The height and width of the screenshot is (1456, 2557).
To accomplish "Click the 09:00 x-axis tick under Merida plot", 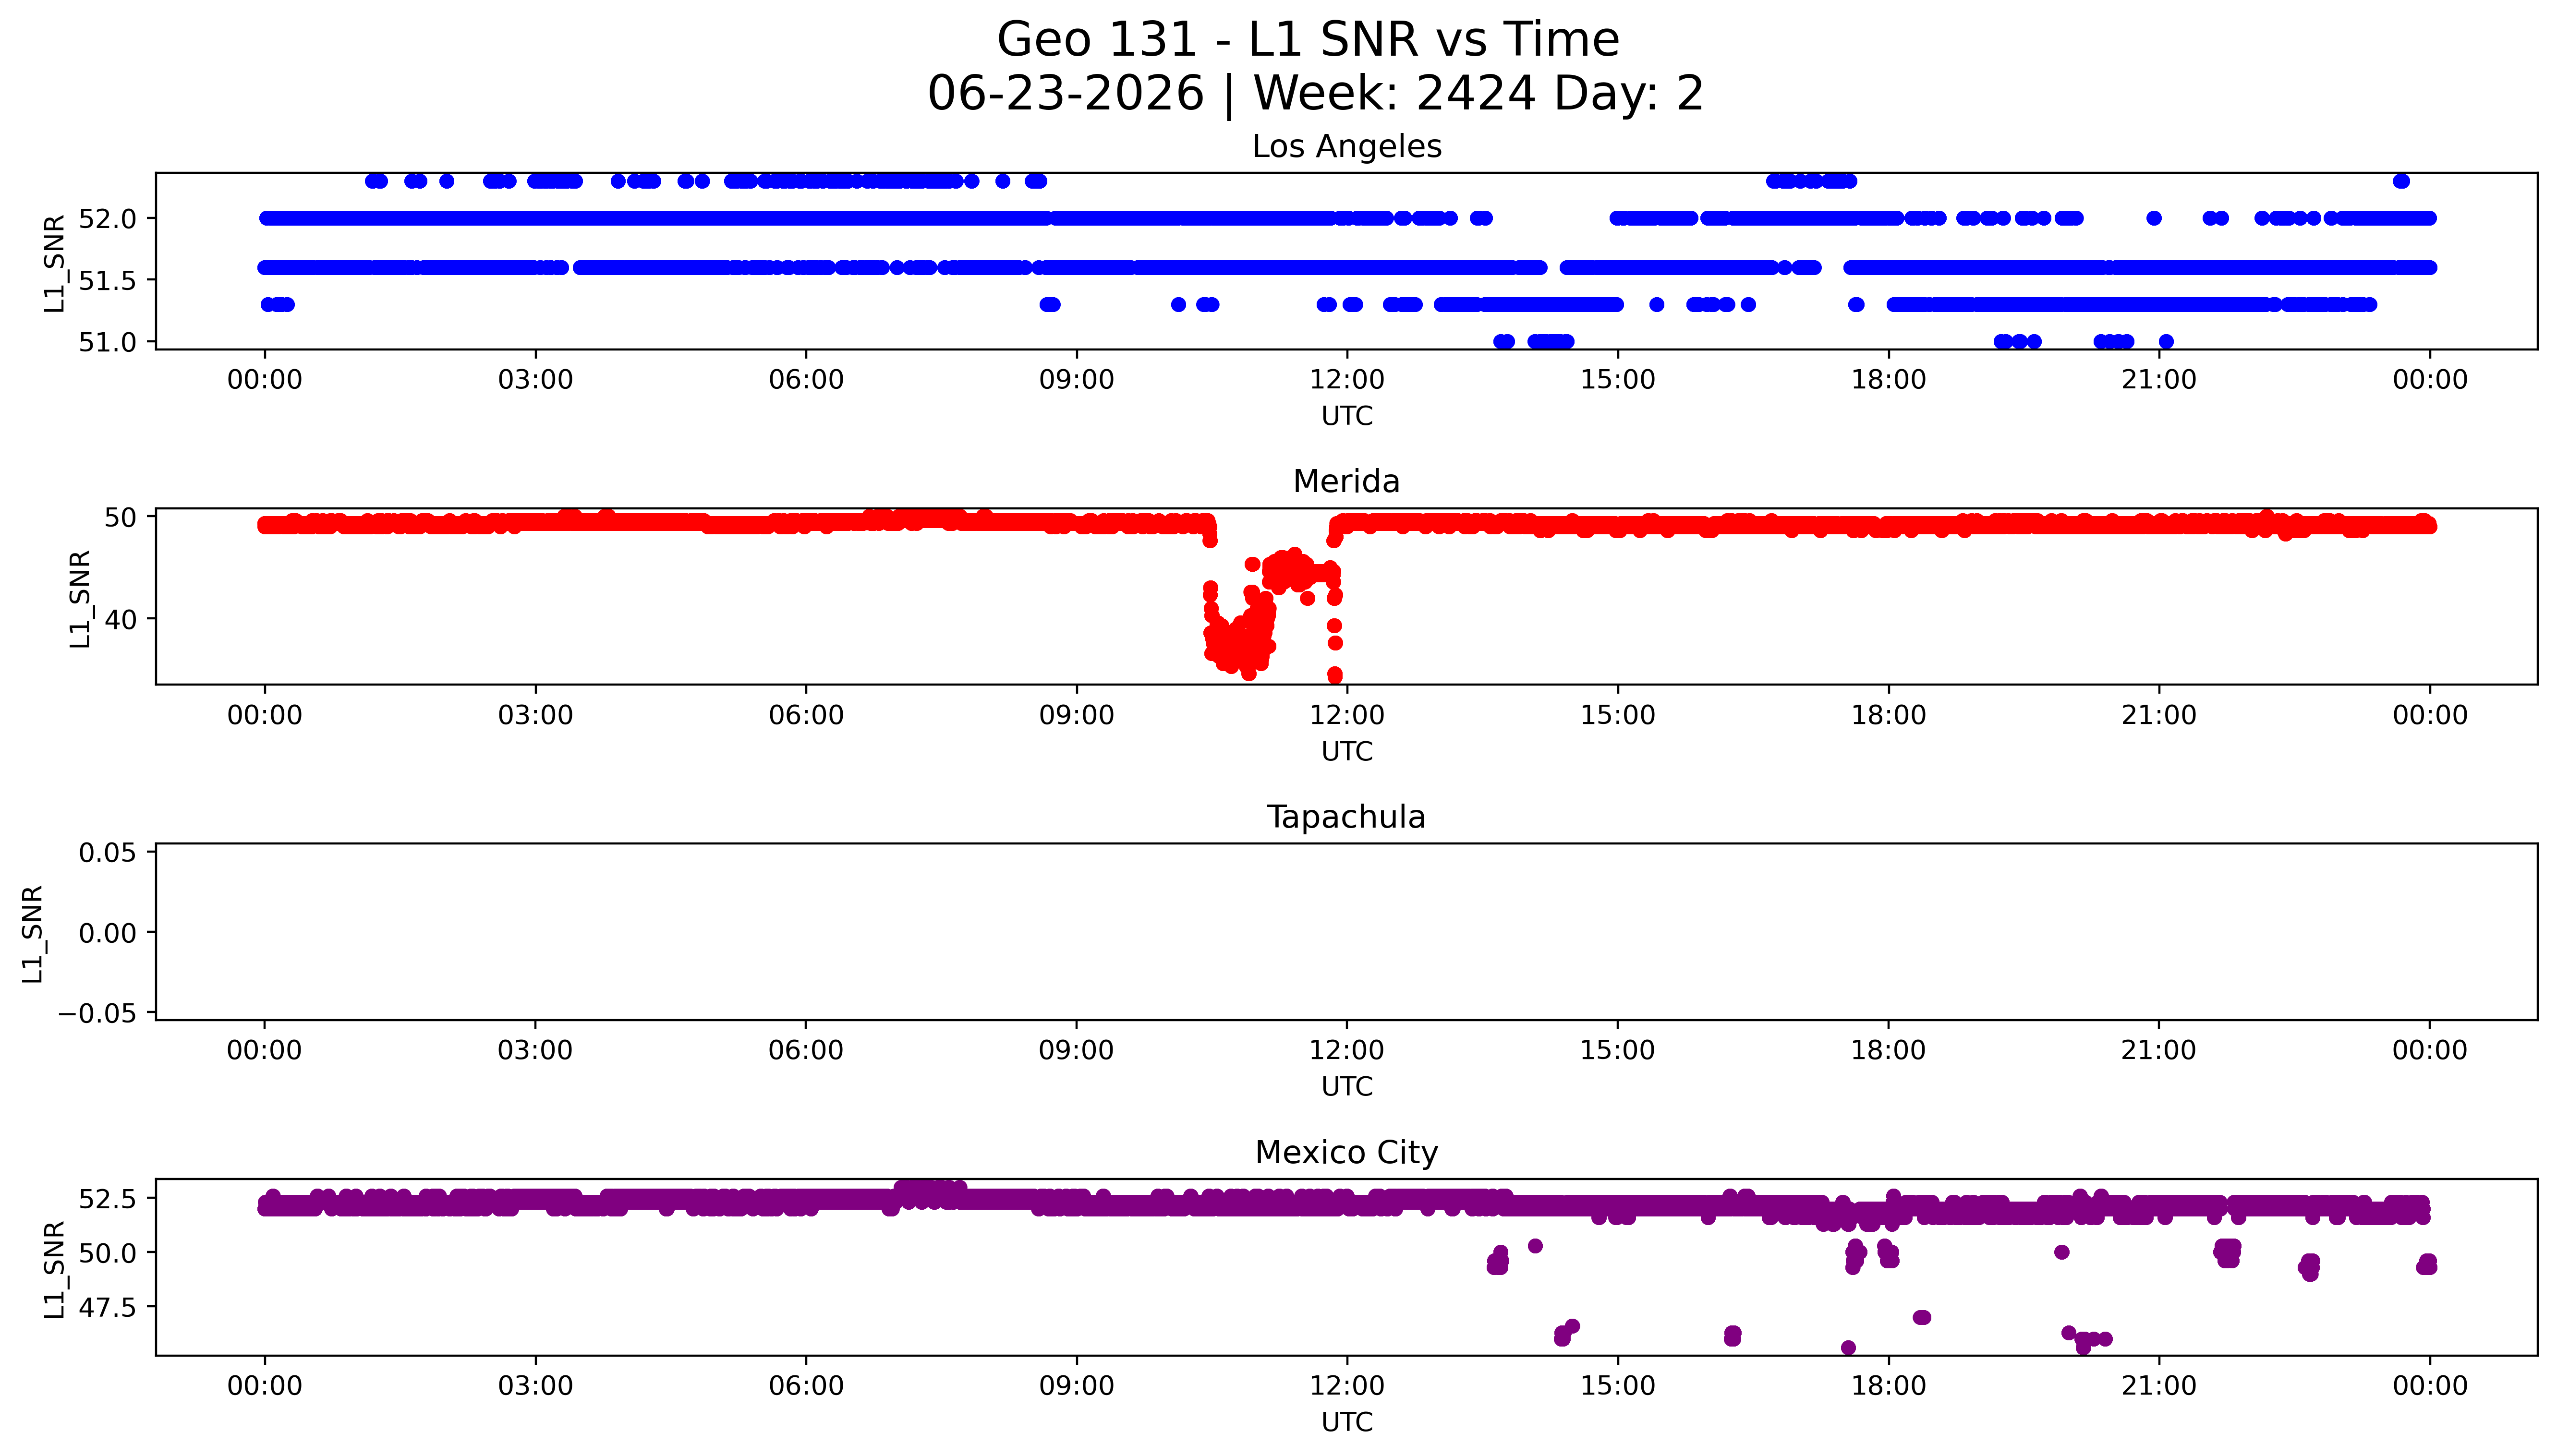I will click(1076, 715).
